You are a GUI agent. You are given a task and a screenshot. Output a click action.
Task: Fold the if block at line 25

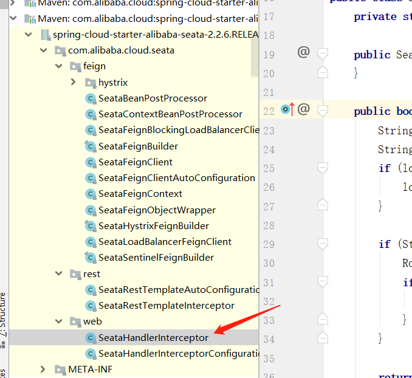coord(323,168)
